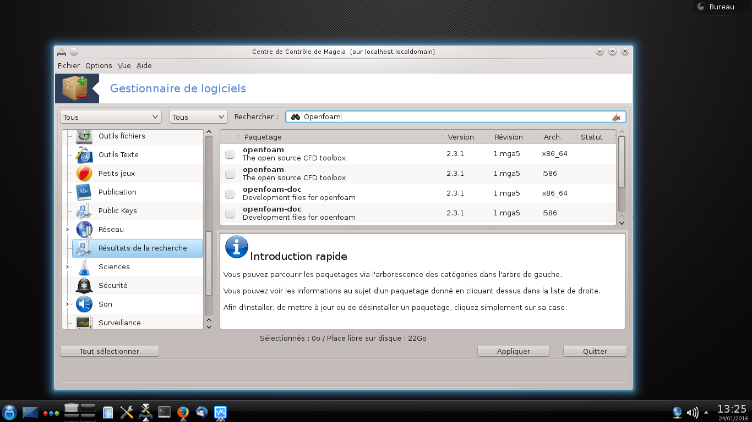Expand the Sciences category tree
Screen dimensions: 752x422
pyautogui.click(x=68, y=266)
